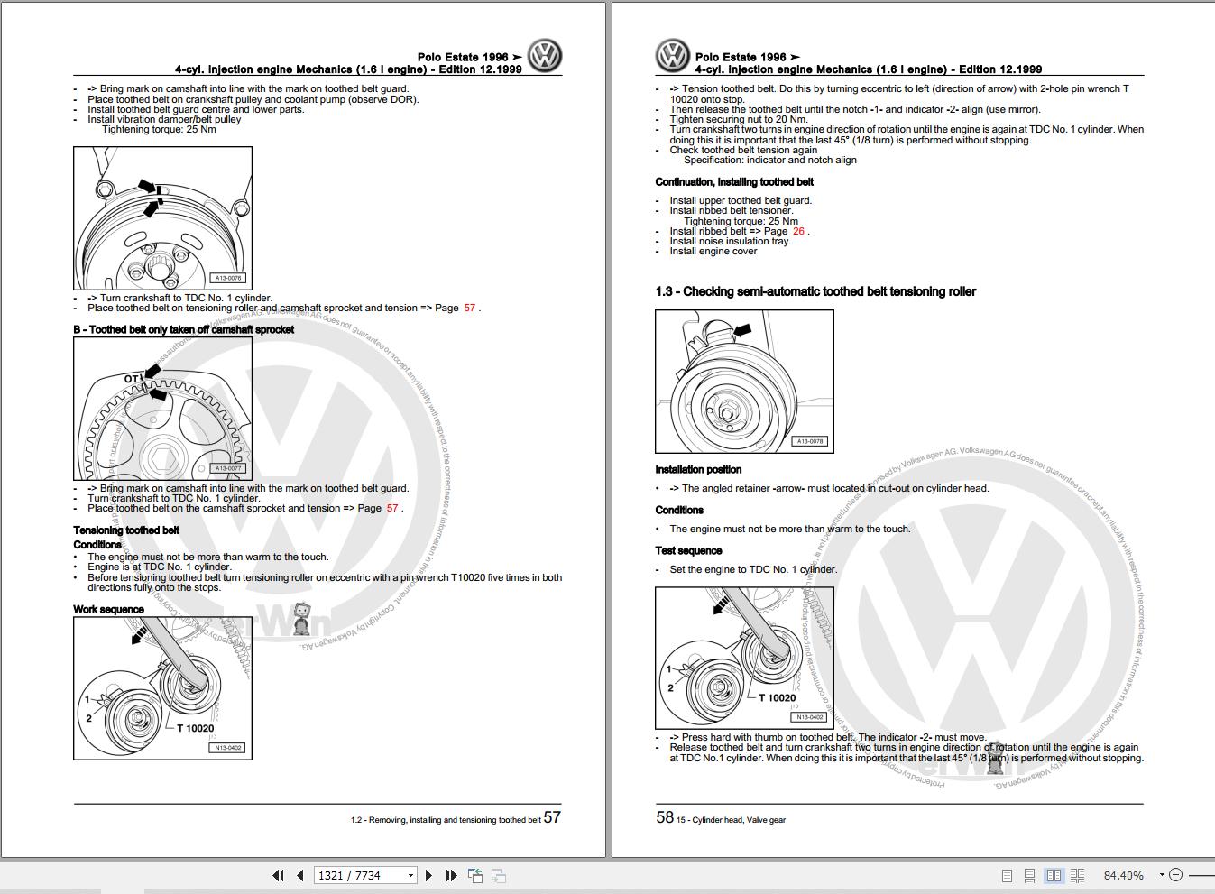Jump to the last page
This screenshot has width=1215, height=894.
pos(451,875)
